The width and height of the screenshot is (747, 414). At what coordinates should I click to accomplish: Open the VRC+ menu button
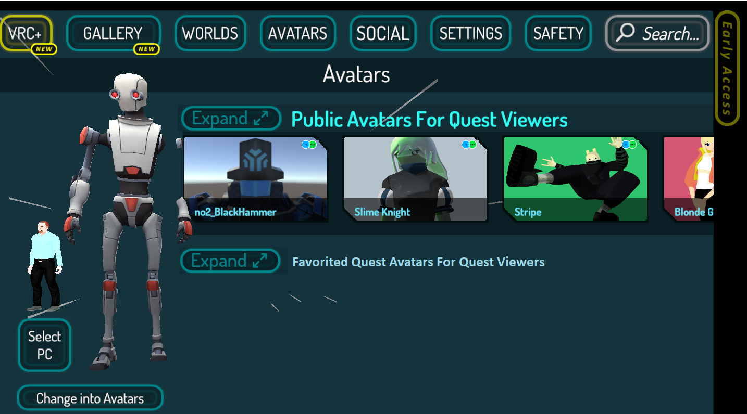[26, 33]
